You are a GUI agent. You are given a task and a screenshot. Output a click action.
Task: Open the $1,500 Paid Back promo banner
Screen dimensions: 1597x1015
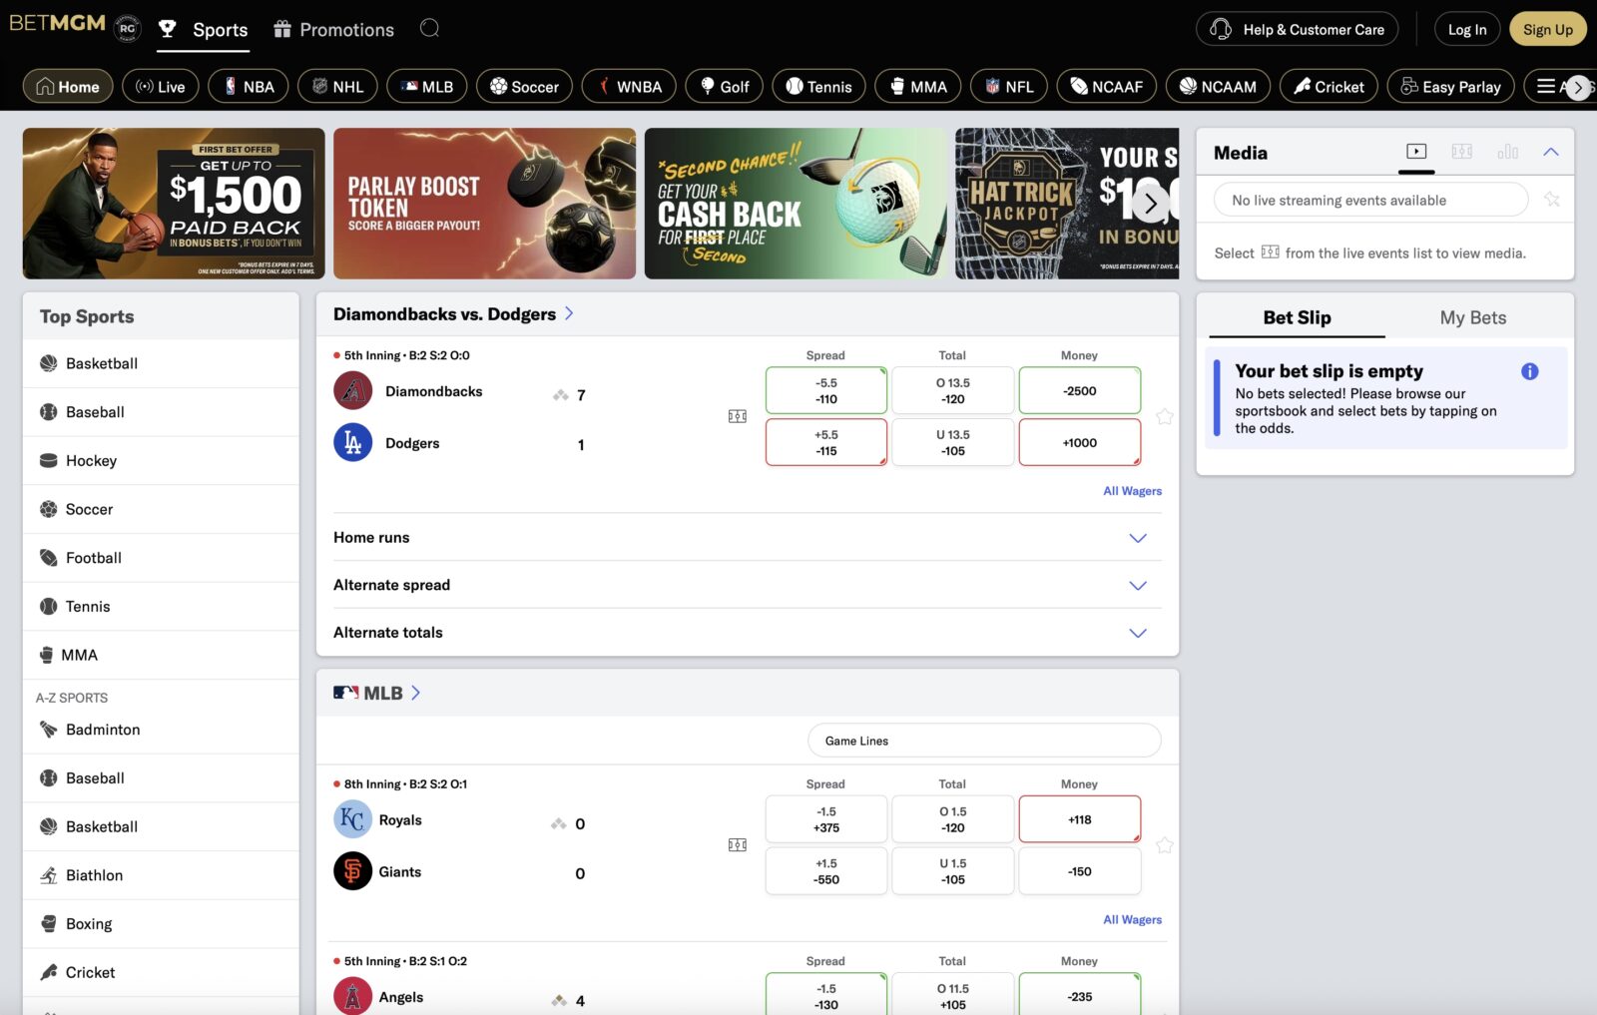(x=174, y=204)
